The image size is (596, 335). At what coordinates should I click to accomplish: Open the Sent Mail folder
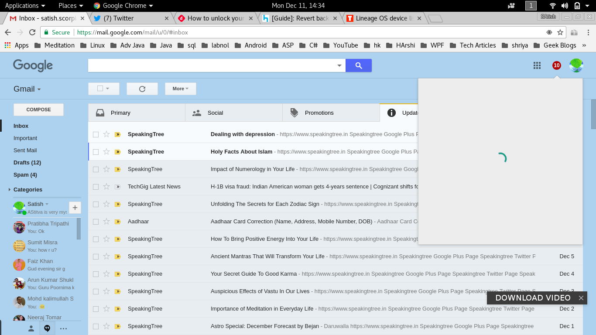pyautogui.click(x=25, y=150)
